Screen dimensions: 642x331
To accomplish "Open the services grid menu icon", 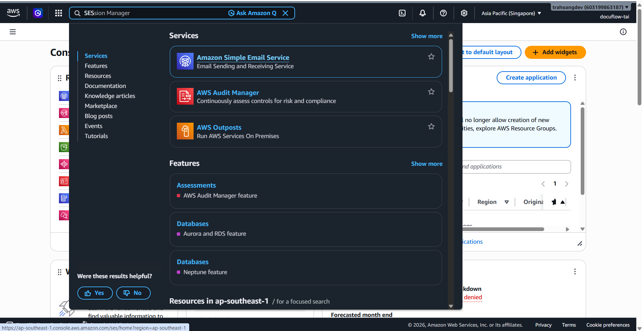I will click(59, 13).
